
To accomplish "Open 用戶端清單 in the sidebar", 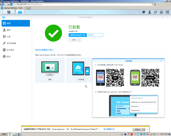I will point(11,43).
